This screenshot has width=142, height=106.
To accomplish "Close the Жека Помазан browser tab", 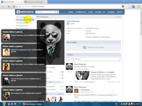I will pyautogui.click(x=22, y=2).
